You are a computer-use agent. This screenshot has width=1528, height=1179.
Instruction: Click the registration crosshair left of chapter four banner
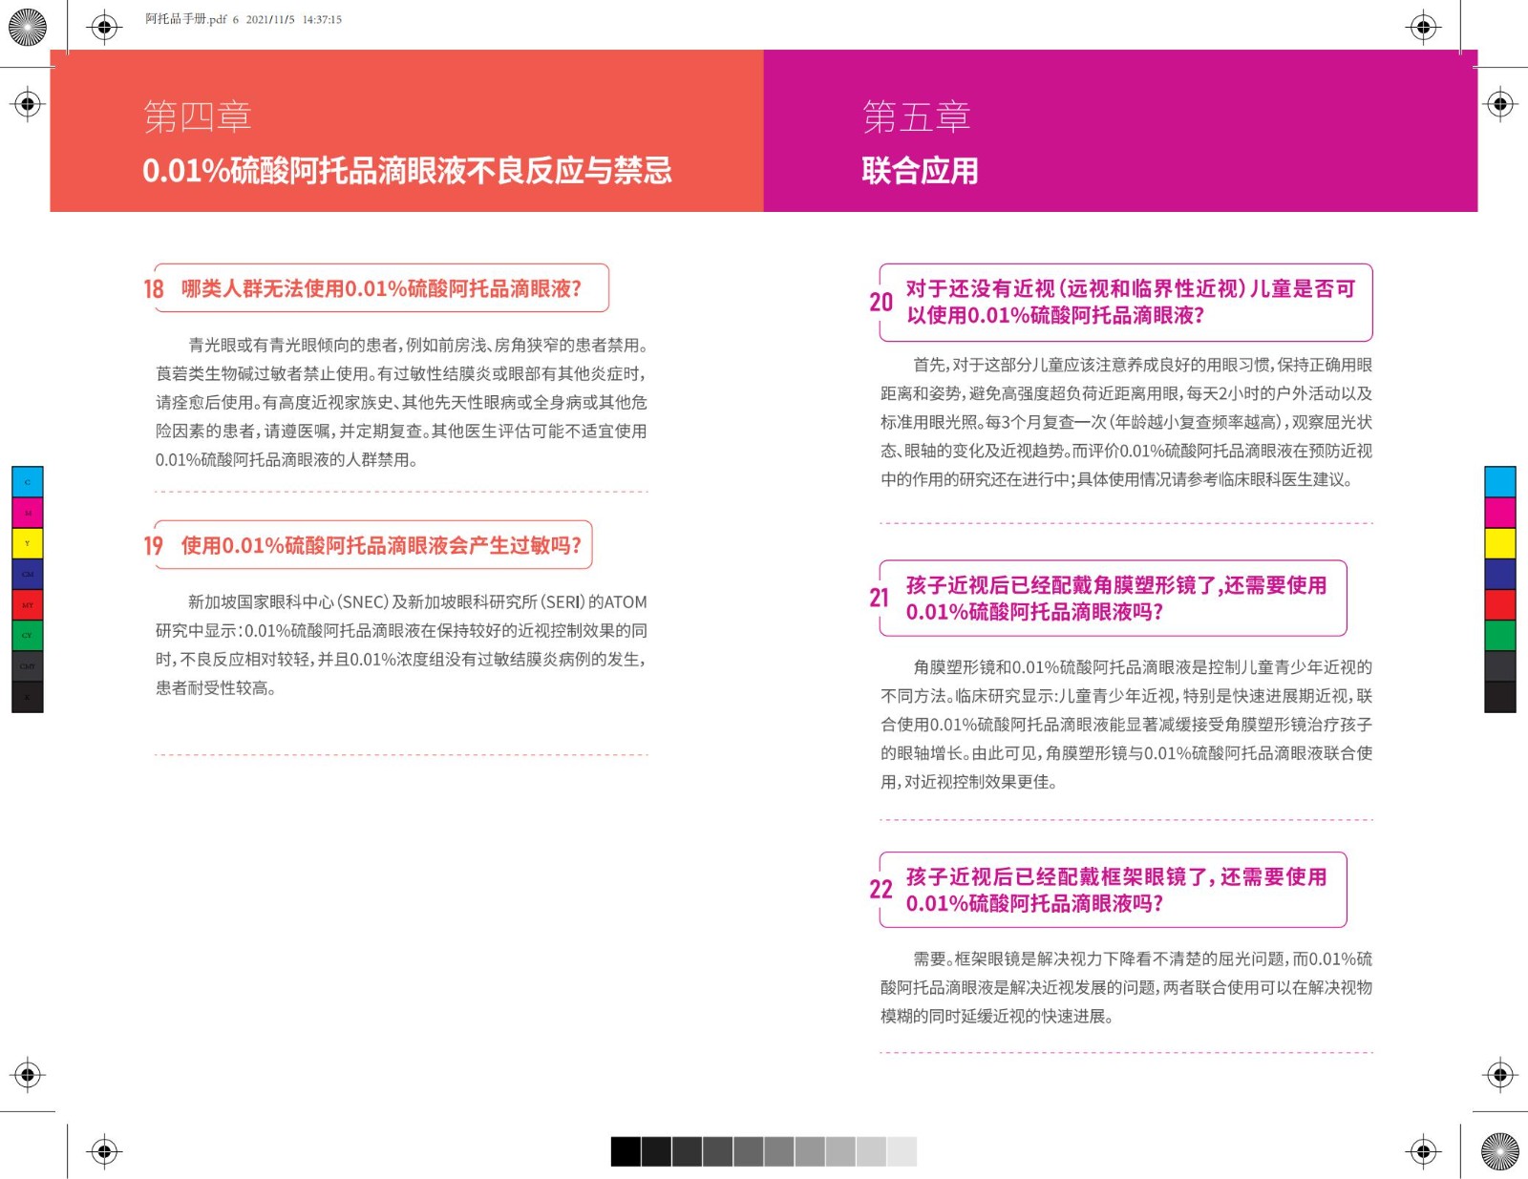[x=28, y=103]
